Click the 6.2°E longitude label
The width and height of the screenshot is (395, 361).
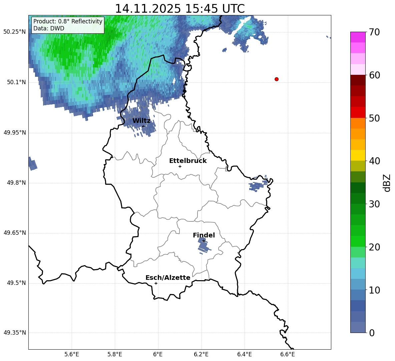(201, 354)
